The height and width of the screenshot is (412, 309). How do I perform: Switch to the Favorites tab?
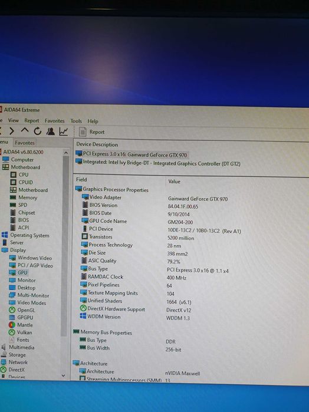coord(25,143)
